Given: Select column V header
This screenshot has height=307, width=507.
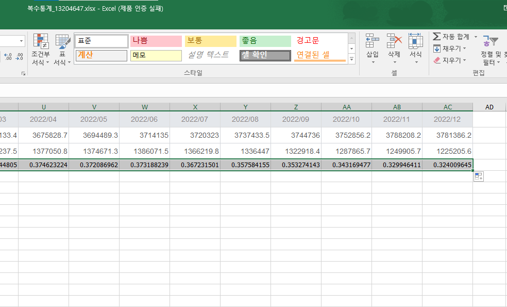Looking at the screenshot, I should coord(94,107).
